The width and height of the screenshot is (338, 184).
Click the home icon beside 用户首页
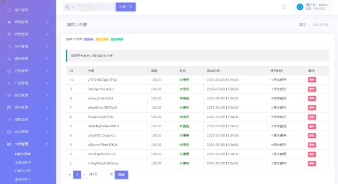coord(9,9)
